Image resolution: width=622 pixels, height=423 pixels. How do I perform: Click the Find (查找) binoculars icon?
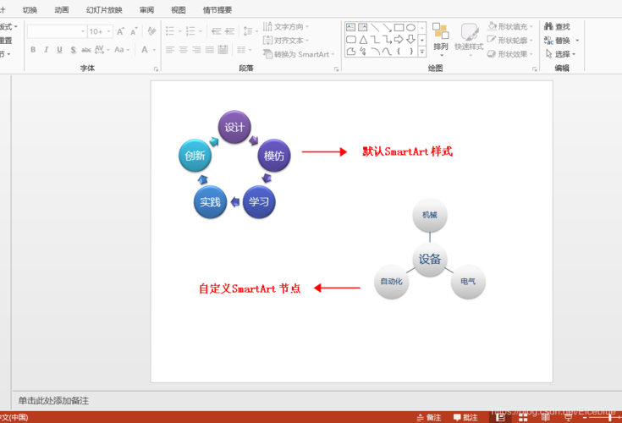pos(548,27)
